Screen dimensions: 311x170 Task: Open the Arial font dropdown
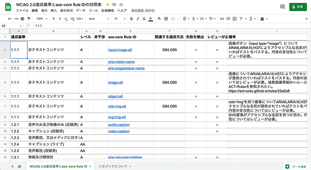pyautogui.click(x=98, y=19)
